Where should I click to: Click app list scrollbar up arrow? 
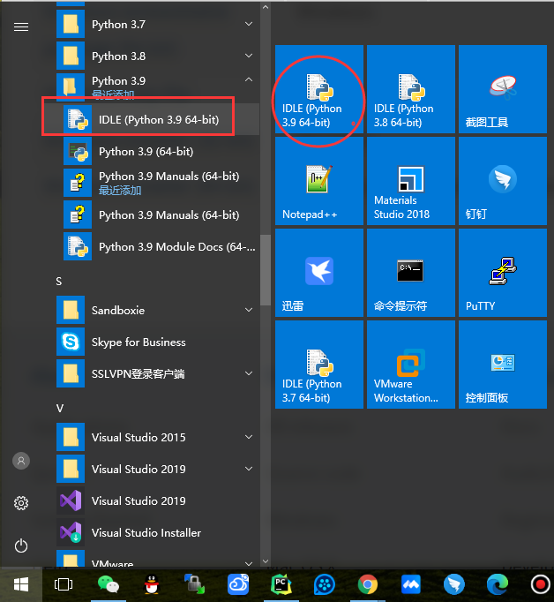pyautogui.click(x=266, y=7)
